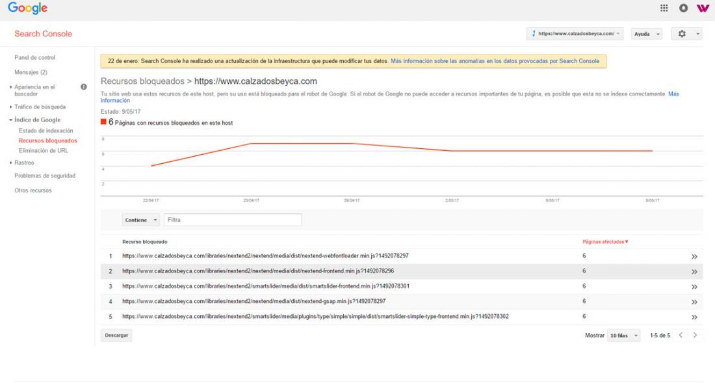Click the Filtra filter input field

coord(233,220)
